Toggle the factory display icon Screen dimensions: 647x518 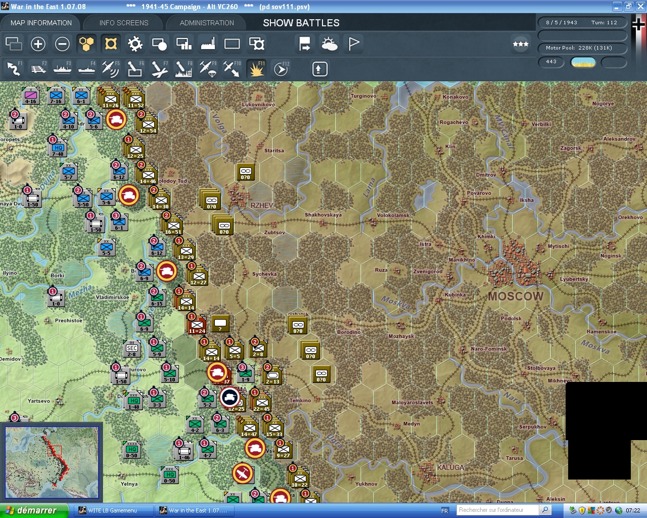(x=208, y=44)
